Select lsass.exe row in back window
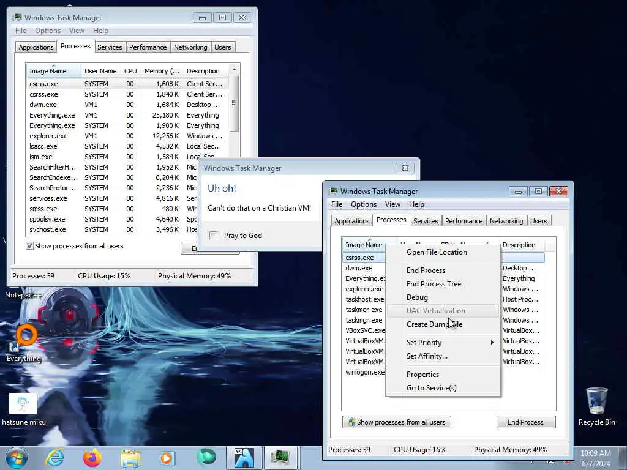 coord(127,146)
